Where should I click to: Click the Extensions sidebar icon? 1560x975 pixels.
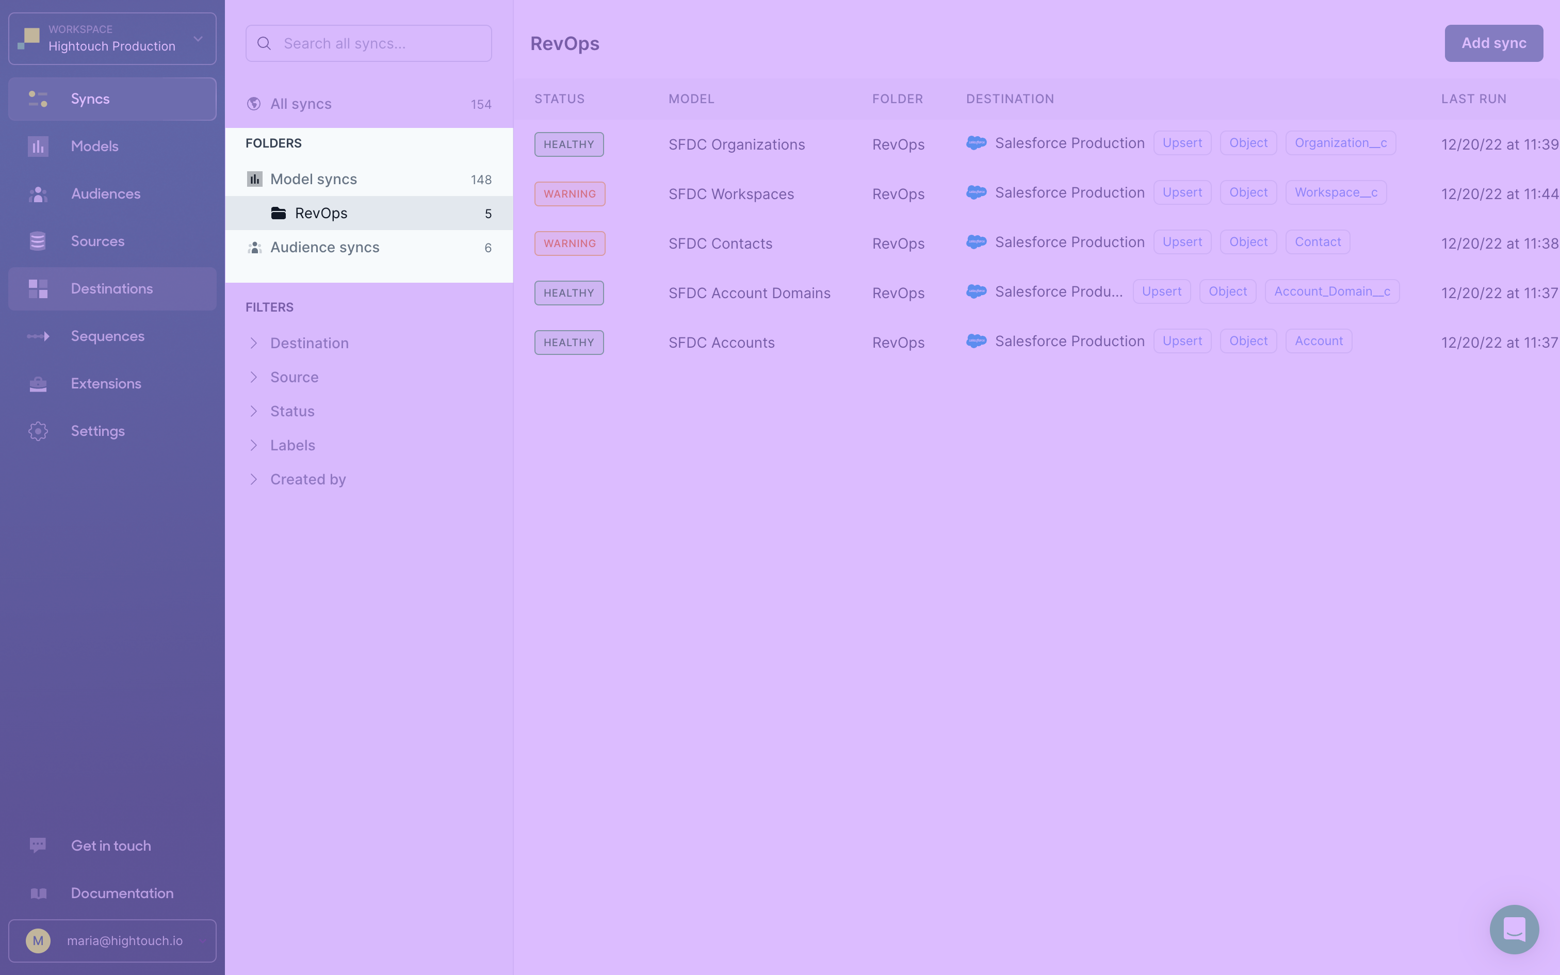pos(37,383)
